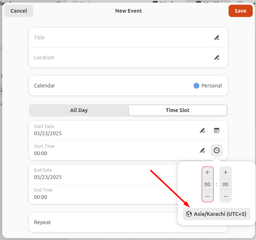Click the edit pencil icon in Title field
Image resolution: width=256 pixels, height=240 pixels.
coord(217,38)
